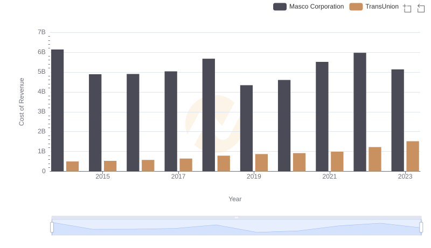
Task: Click the top move bar of data zoom slider
Action: [237, 217]
